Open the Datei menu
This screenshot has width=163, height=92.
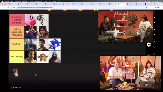[x=12, y=1]
